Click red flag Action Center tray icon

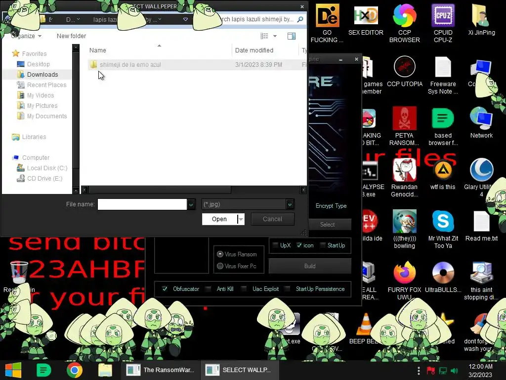[431, 371]
